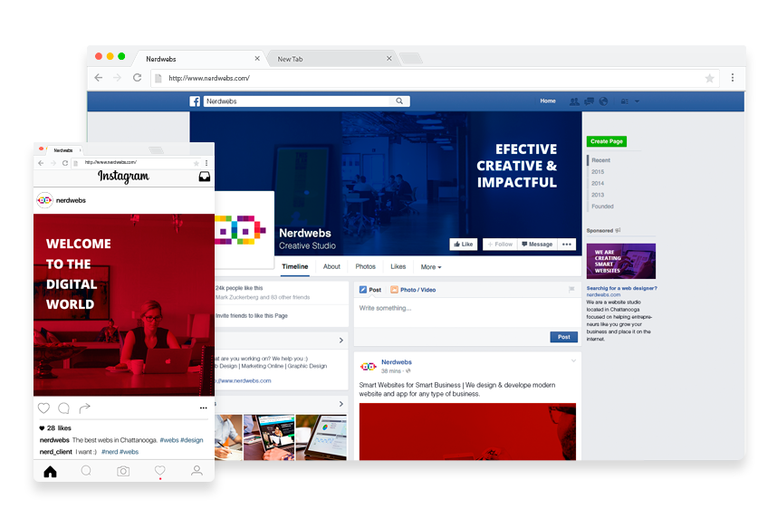Screen dimensions: 777x528
Task: Open Facebook friend requests icon
Action: click(574, 101)
